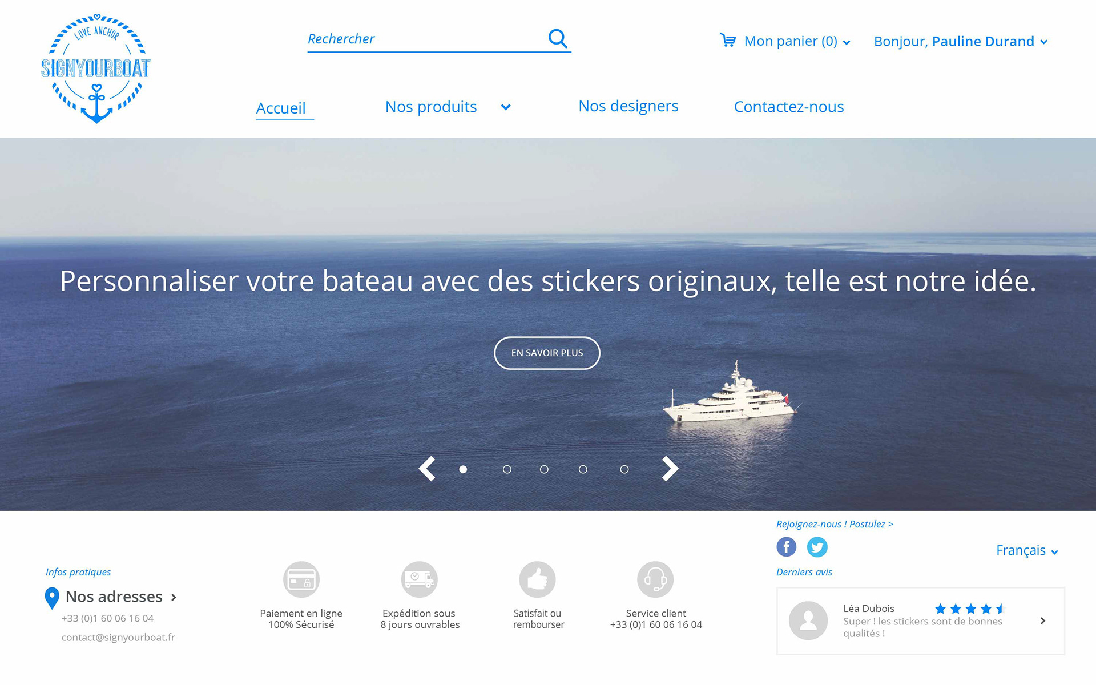The image size is (1096, 685).
Task: Click the shopping cart icon
Action: click(728, 40)
